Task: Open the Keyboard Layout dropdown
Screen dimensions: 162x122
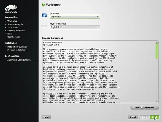Action: (x=75, y=27)
